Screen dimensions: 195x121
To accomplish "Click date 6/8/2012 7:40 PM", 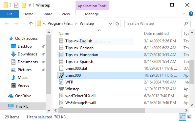I will (159, 96).
